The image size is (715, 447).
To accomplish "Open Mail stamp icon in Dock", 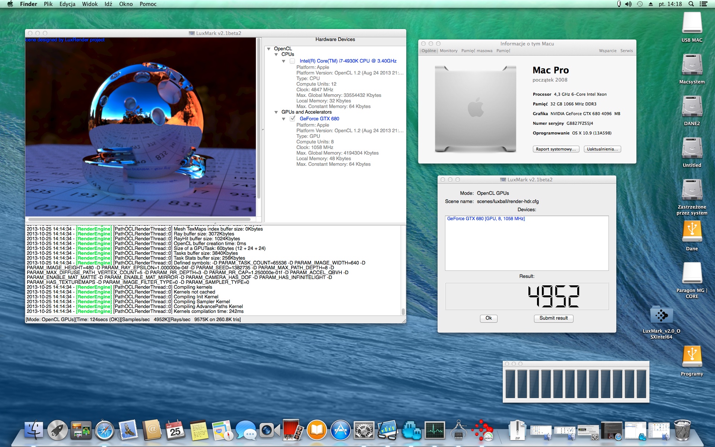I will coord(128,430).
